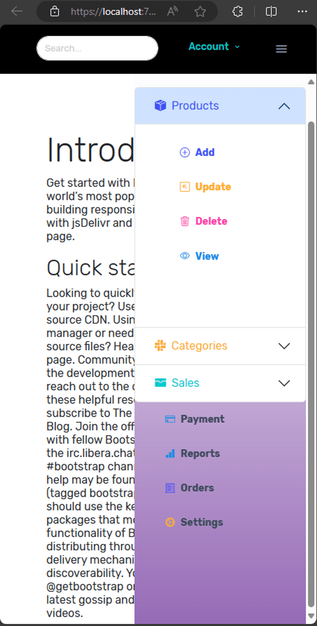Image resolution: width=317 pixels, height=626 pixels.
Task: Click the Read Aloud icon
Action: point(173,11)
